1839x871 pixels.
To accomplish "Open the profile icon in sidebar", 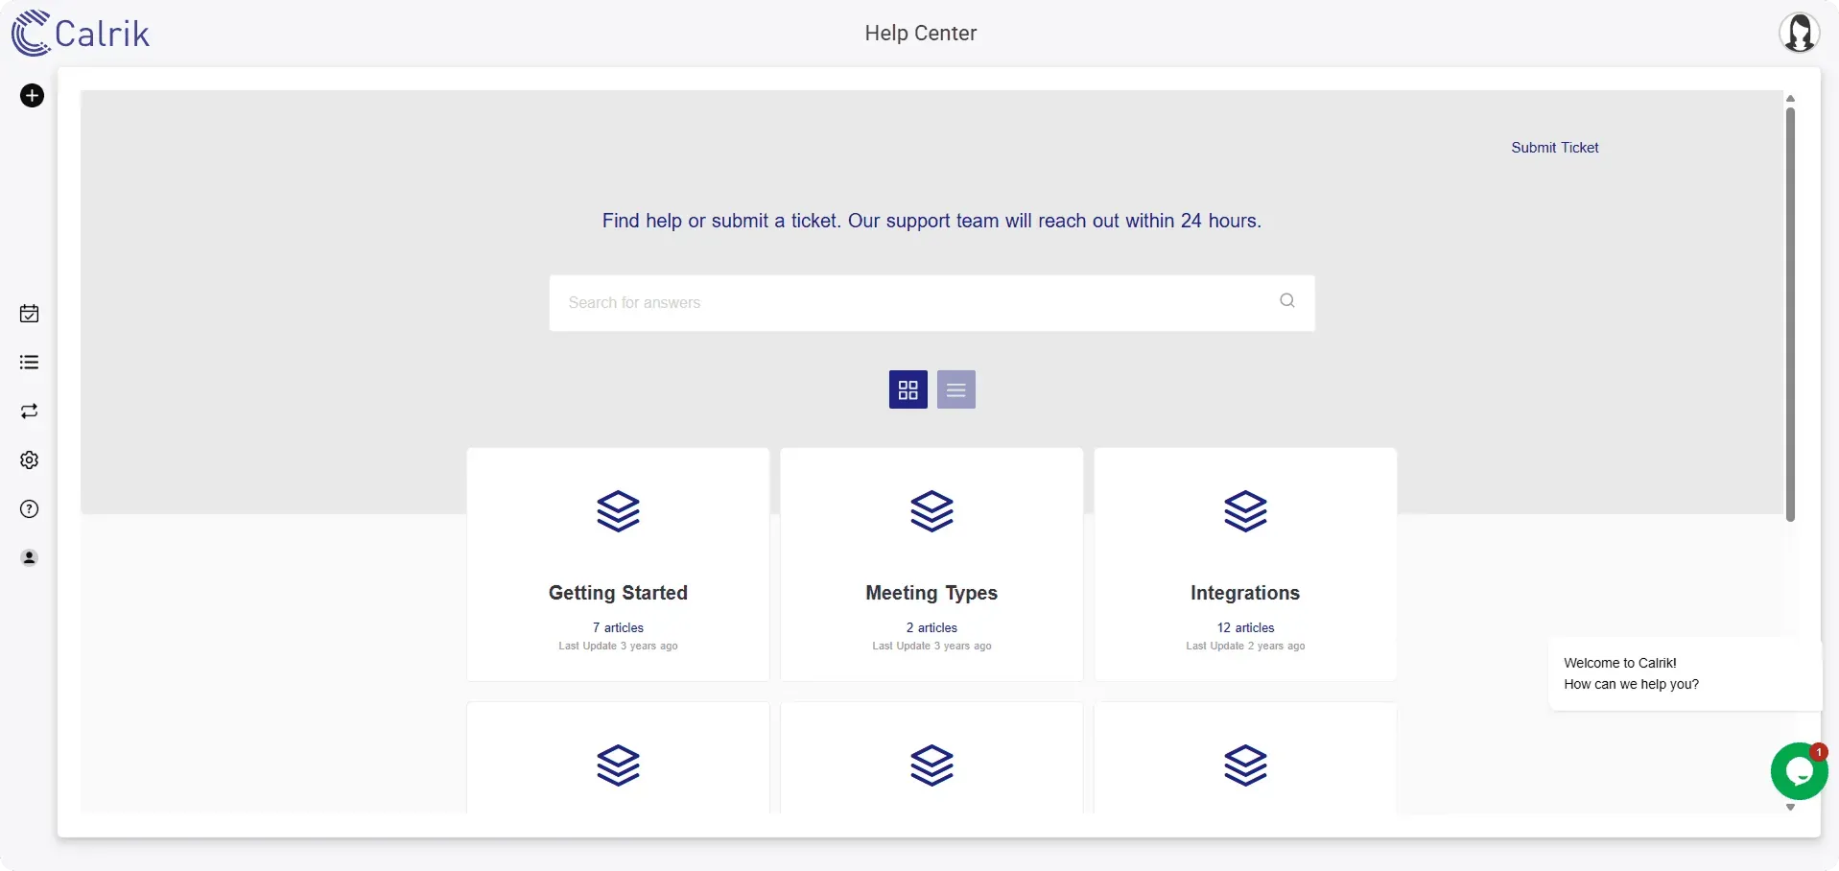I will [x=30, y=557].
